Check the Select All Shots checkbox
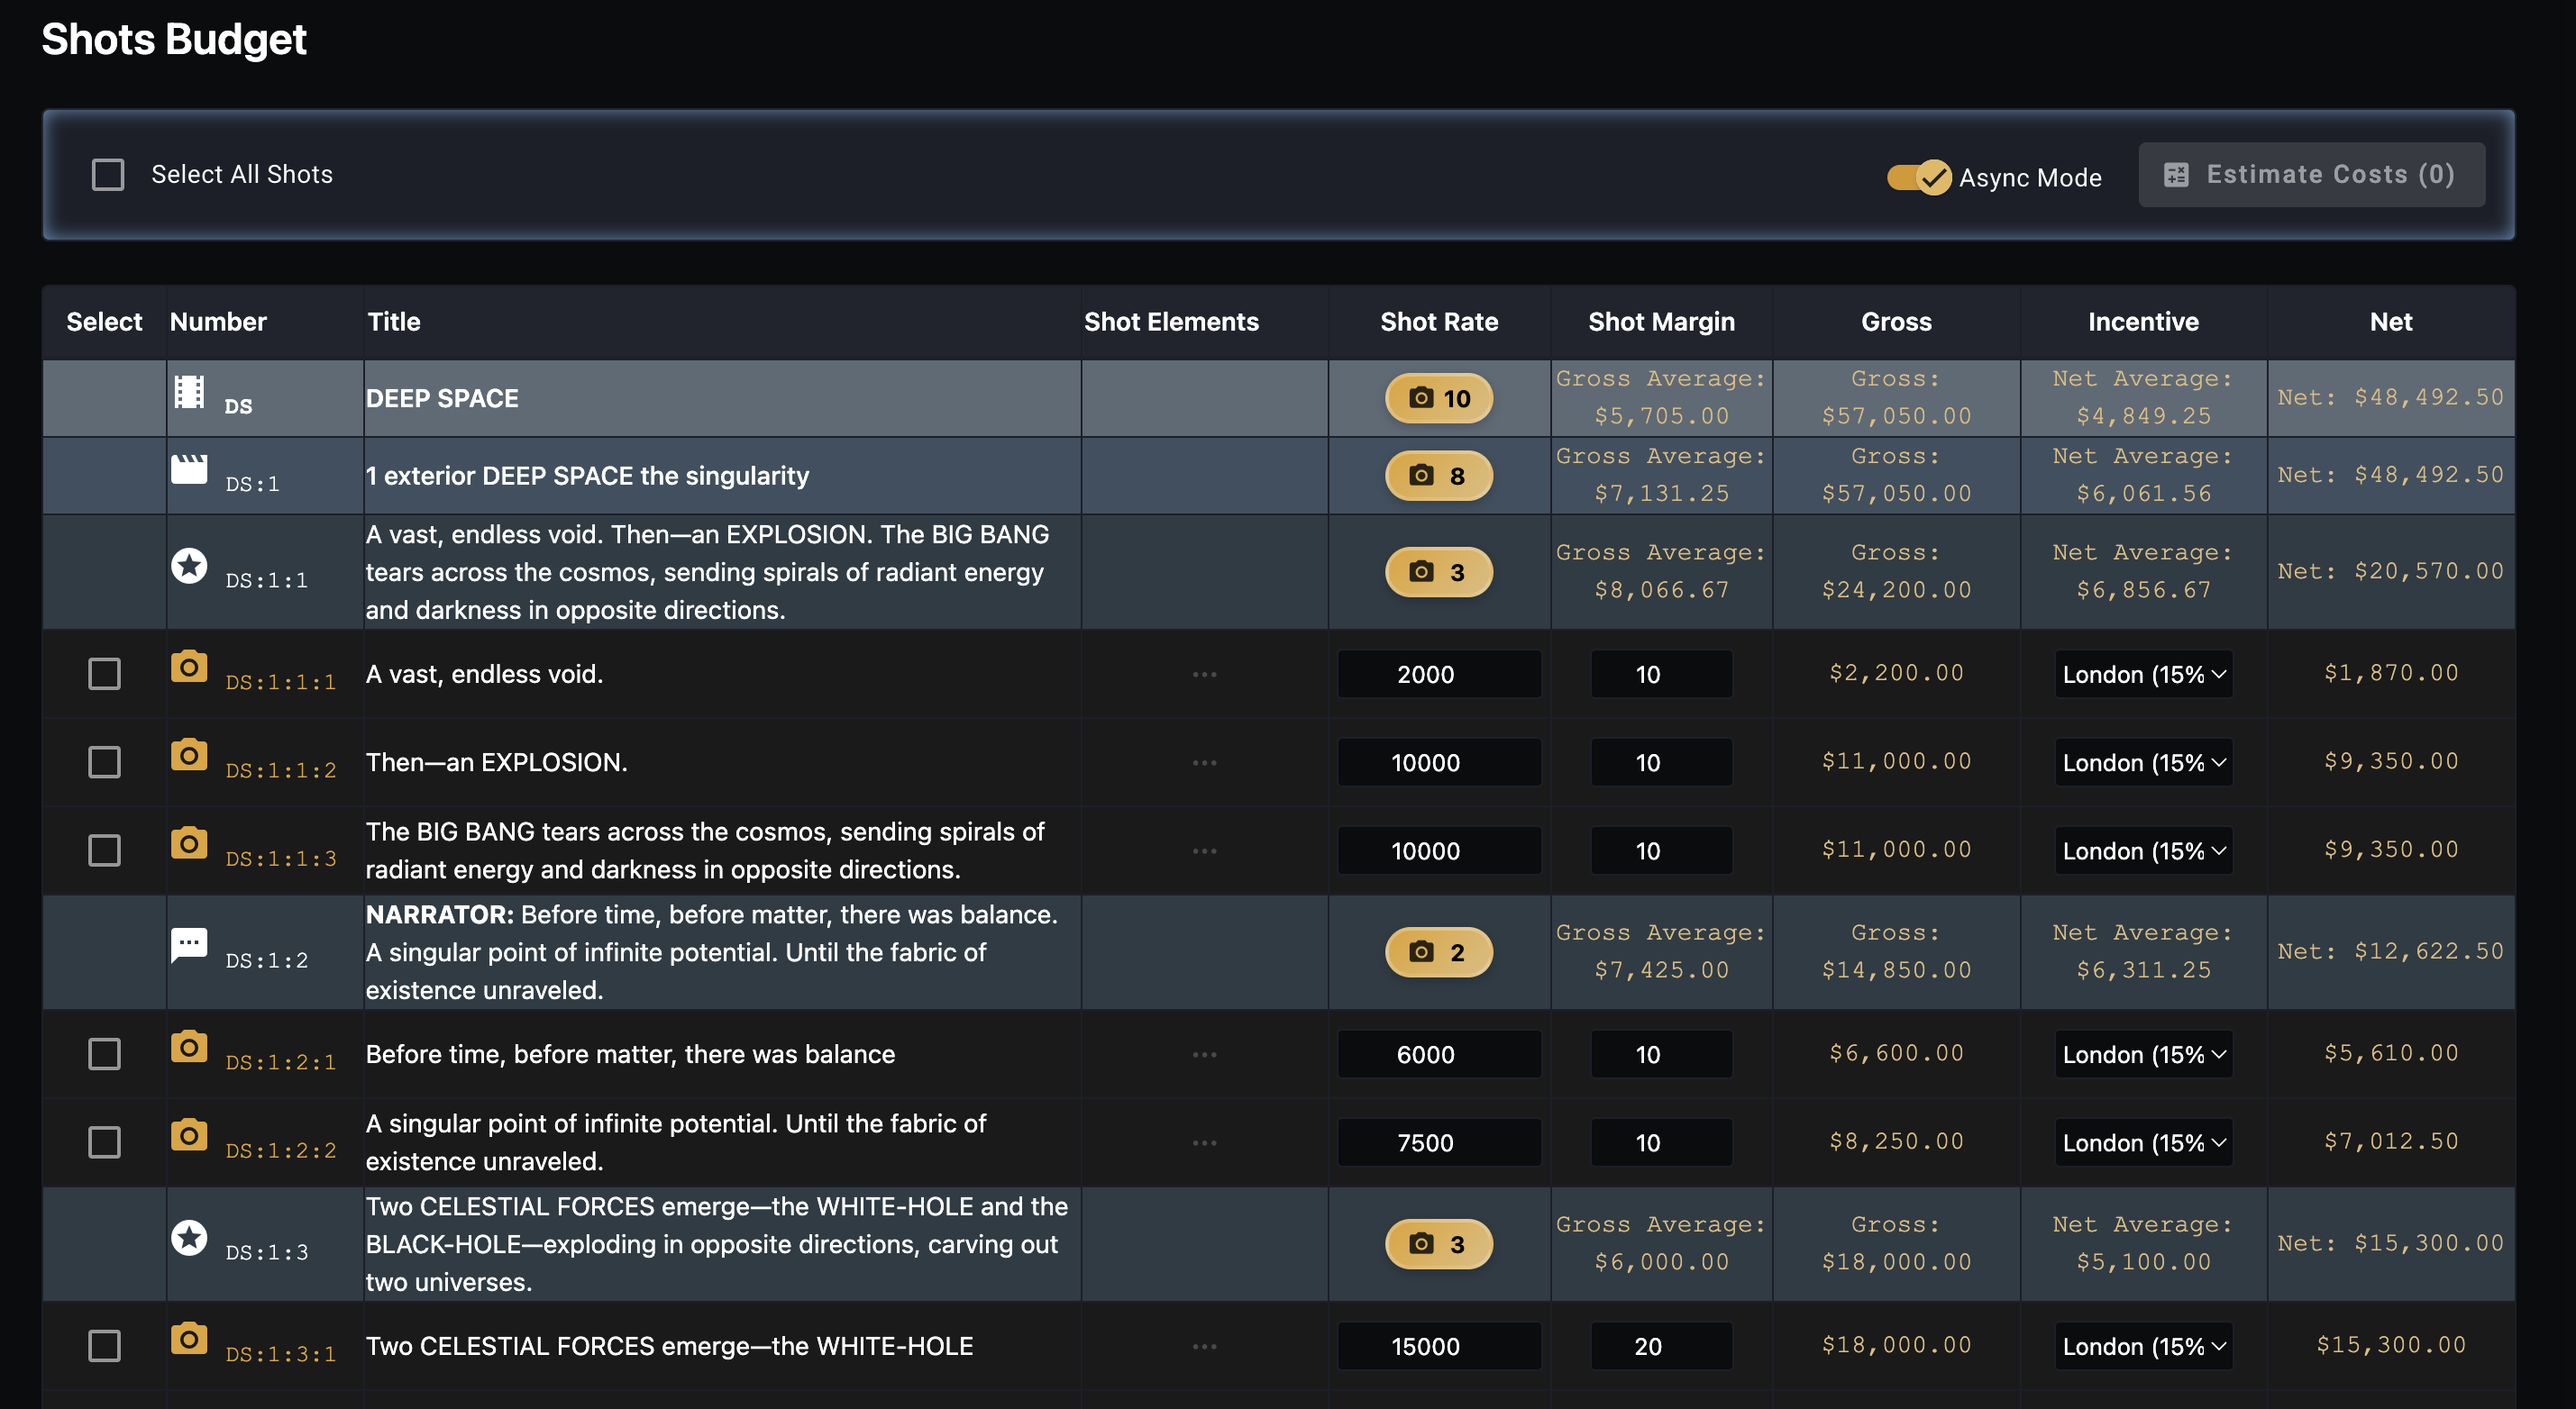The width and height of the screenshot is (2576, 1409). coord(108,175)
